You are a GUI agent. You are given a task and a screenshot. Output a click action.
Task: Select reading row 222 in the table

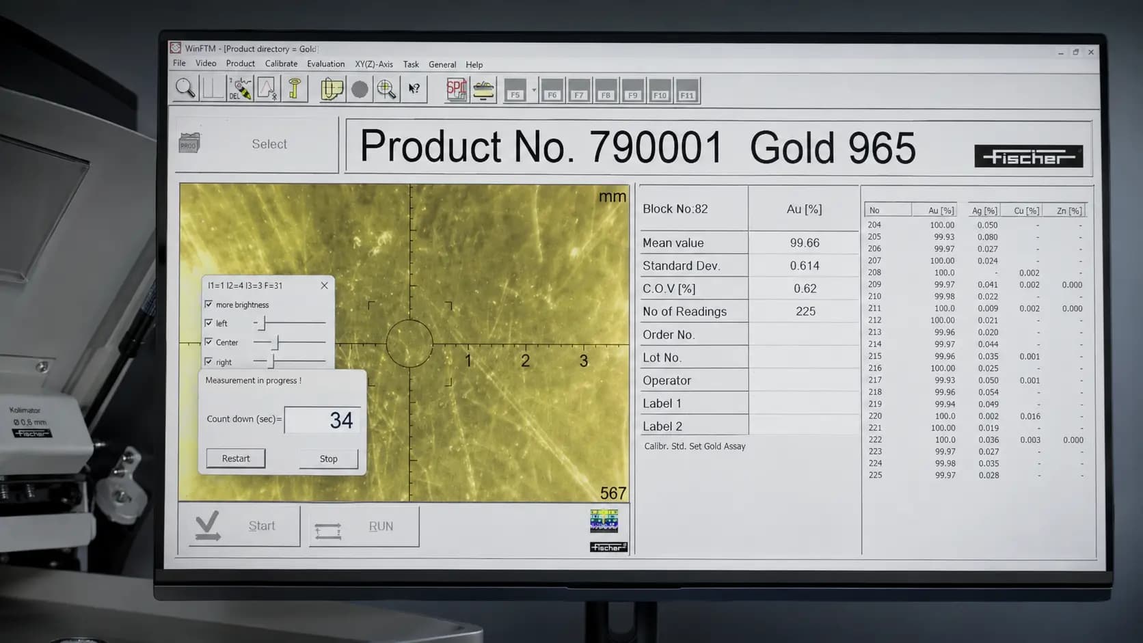975,439
